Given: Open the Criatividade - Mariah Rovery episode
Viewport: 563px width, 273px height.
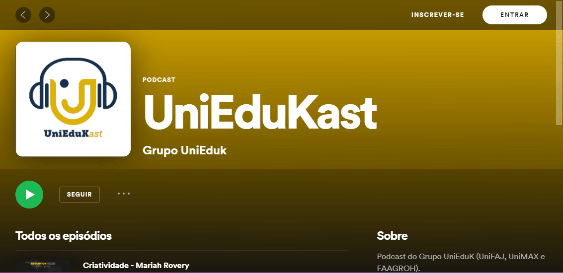Looking at the screenshot, I should pos(136,266).
